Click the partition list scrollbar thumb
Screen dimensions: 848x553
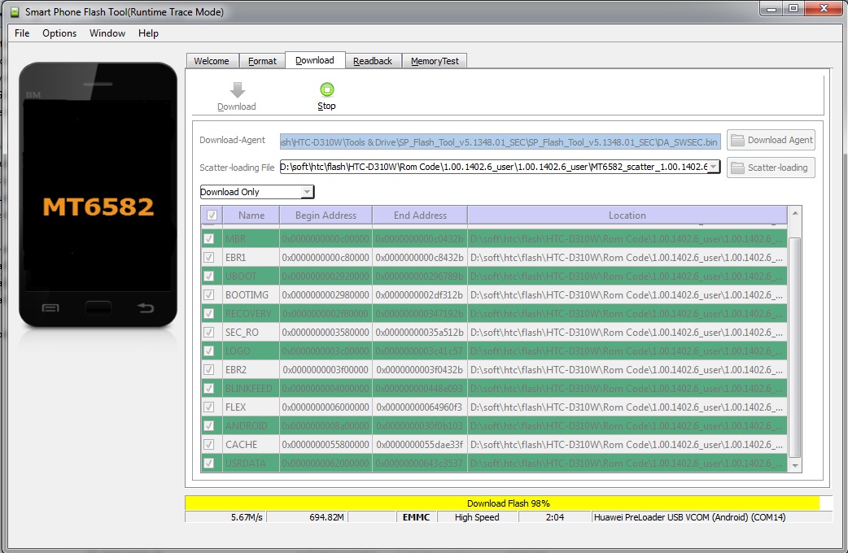click(794, 347)
